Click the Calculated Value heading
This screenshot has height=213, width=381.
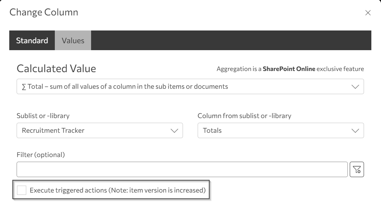56,69
